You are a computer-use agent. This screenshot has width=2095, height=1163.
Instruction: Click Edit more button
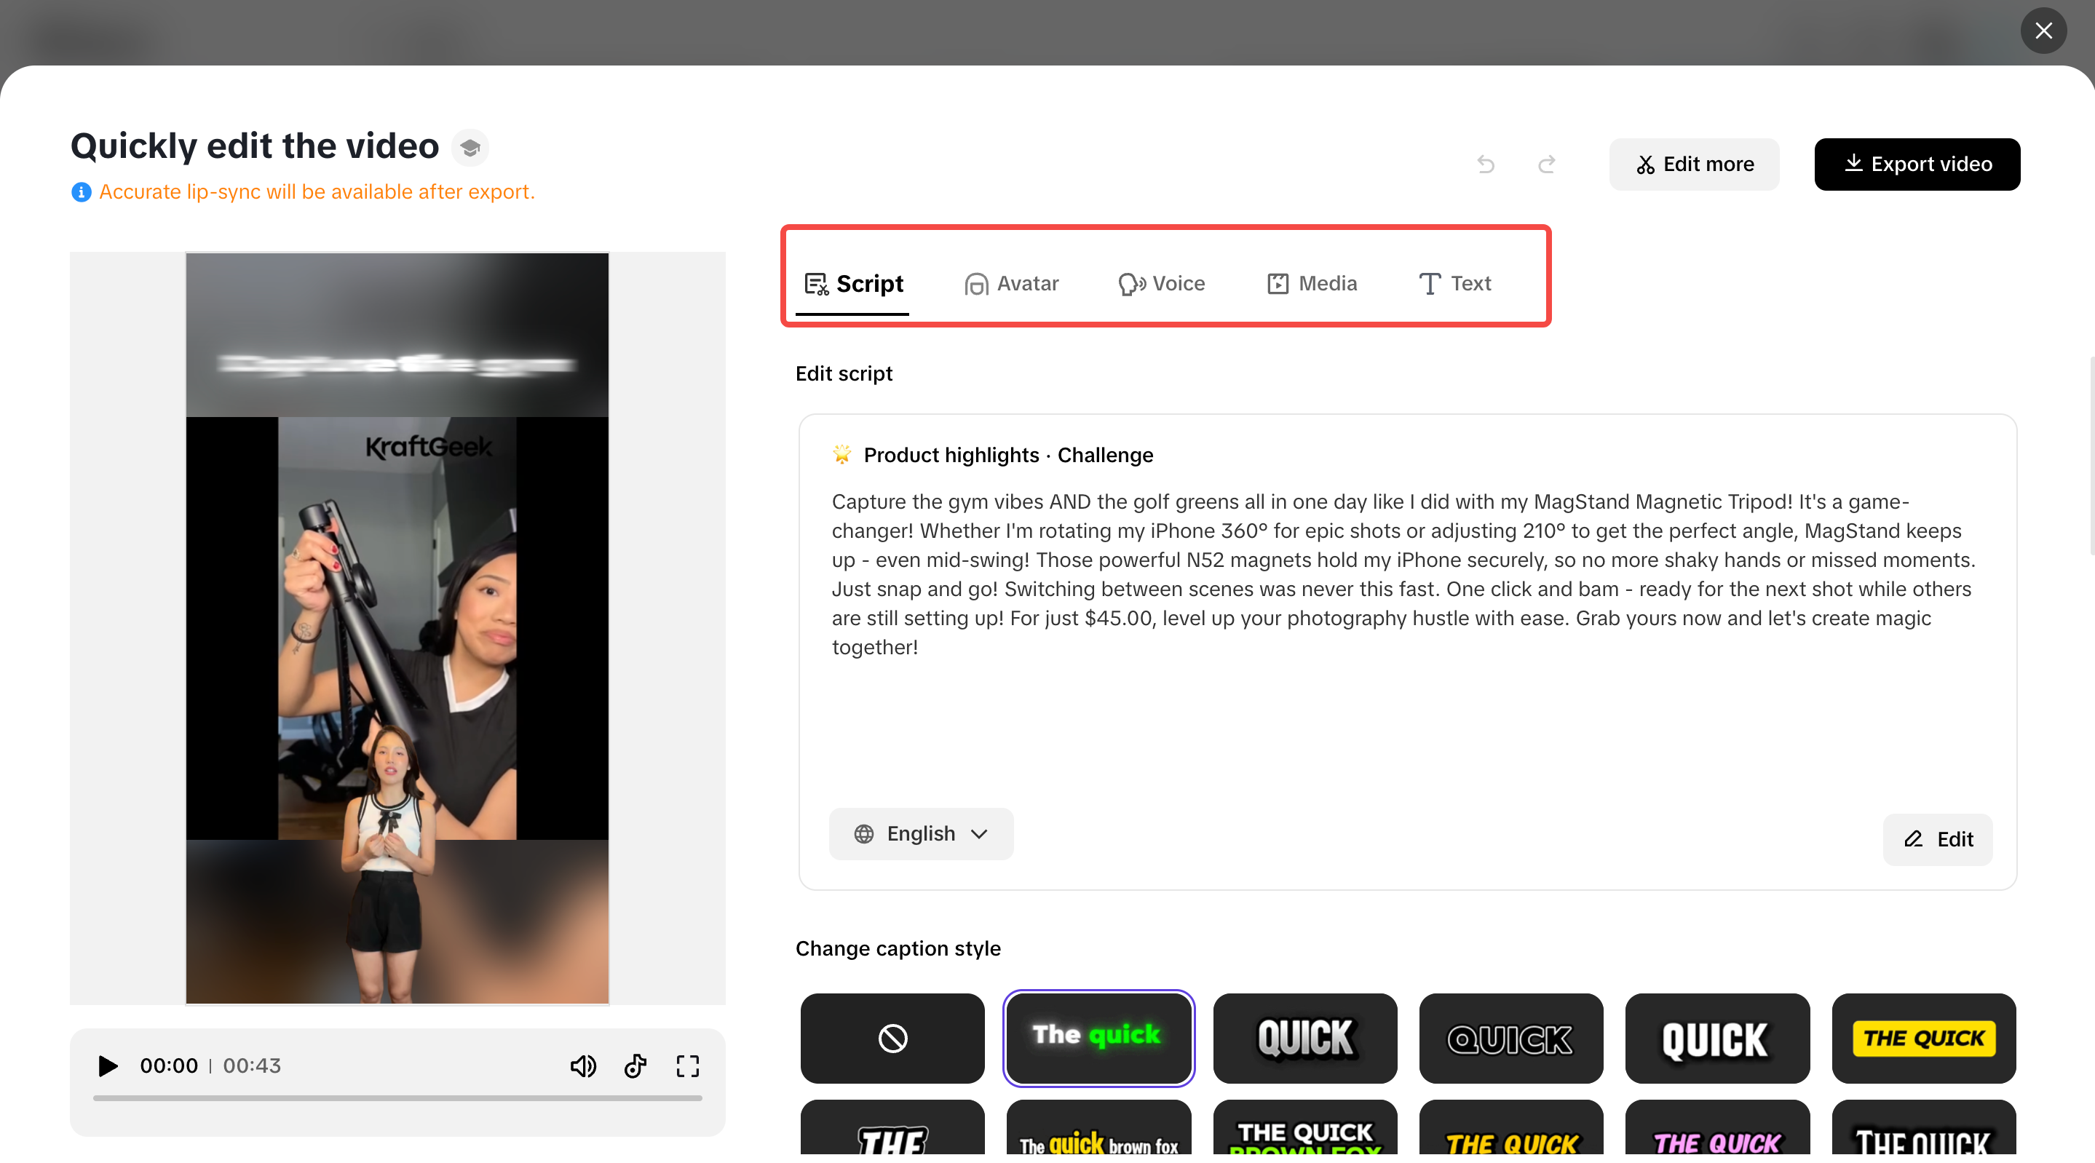click(1694, 164)
